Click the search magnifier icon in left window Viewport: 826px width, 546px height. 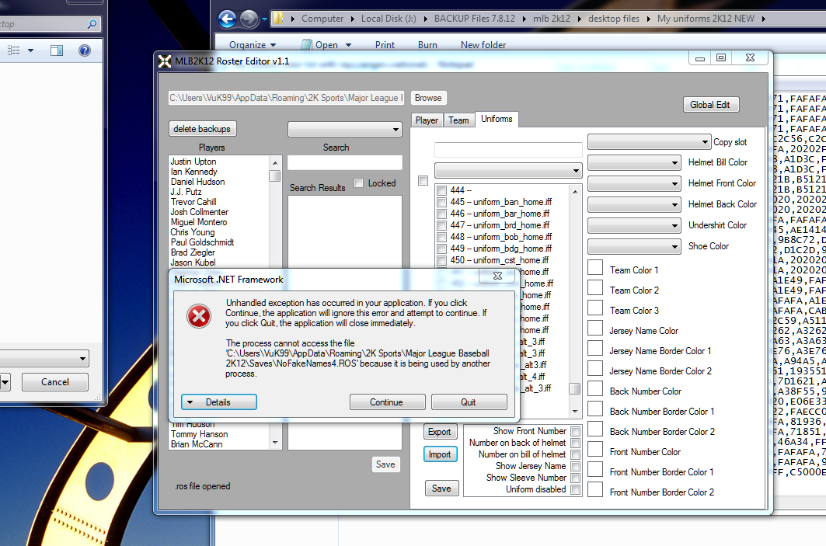[x=92, y=24]
